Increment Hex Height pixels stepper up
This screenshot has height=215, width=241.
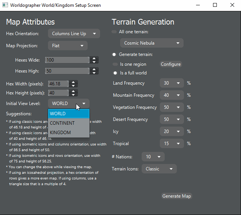click(73, 91)
